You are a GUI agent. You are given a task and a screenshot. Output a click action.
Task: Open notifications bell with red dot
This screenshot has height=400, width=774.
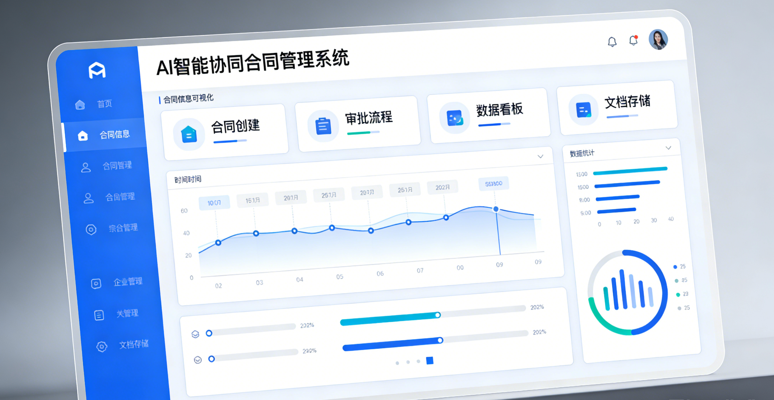coord(633,40)
